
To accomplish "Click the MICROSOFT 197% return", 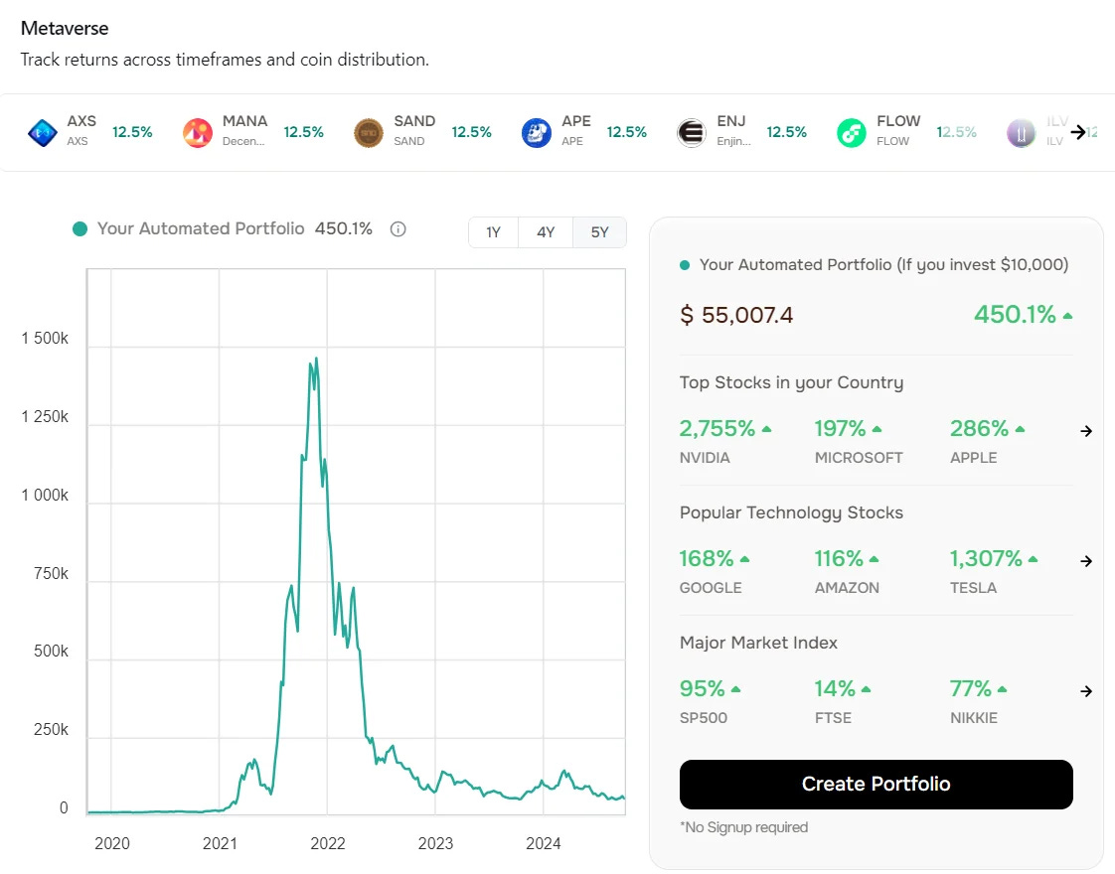I will (x=849, y=428).
